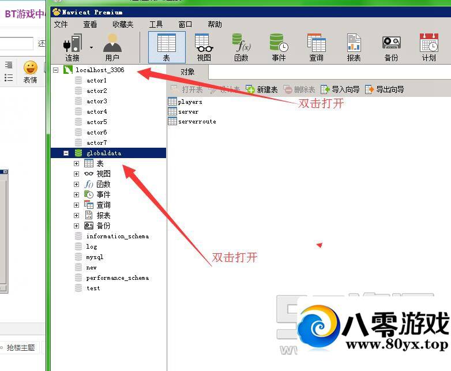Select the mysql database
Screen dimensions: 451x371
(95, 257)
